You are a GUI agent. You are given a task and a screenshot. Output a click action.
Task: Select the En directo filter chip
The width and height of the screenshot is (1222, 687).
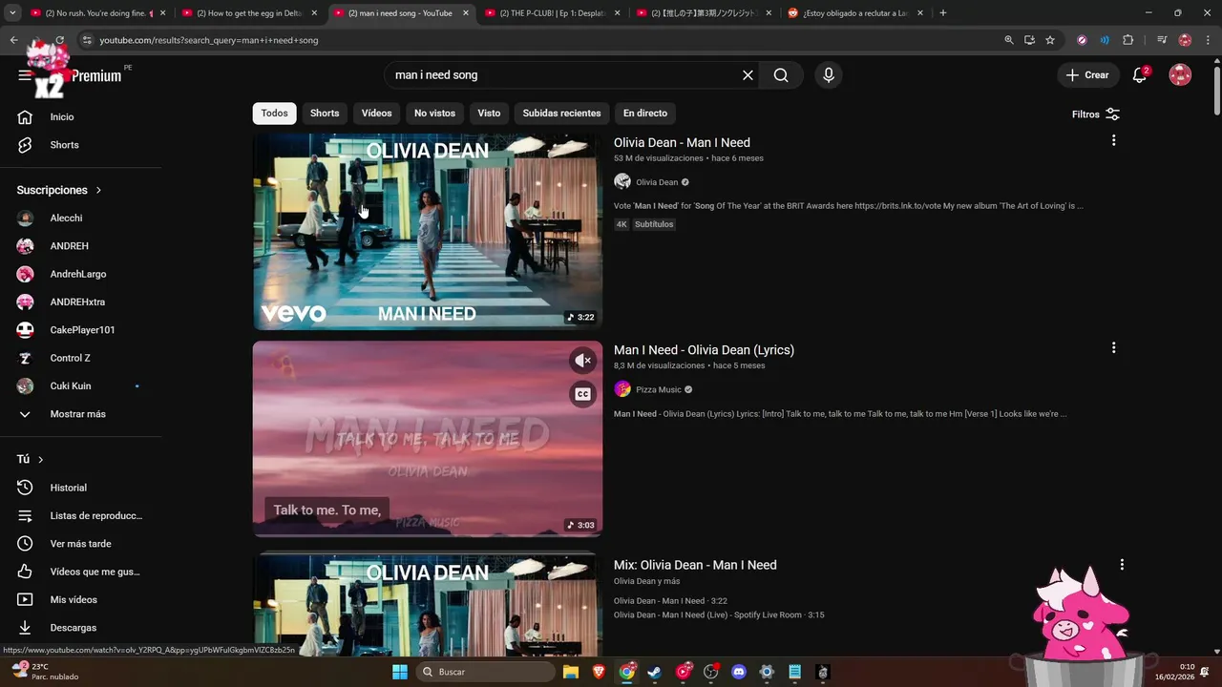tap(645, 114)
